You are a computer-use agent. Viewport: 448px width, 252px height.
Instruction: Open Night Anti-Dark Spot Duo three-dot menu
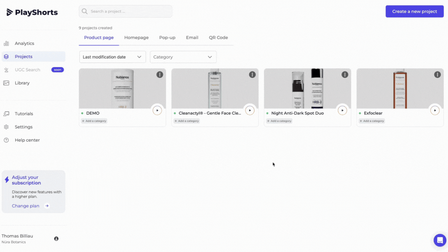[345, 75]
